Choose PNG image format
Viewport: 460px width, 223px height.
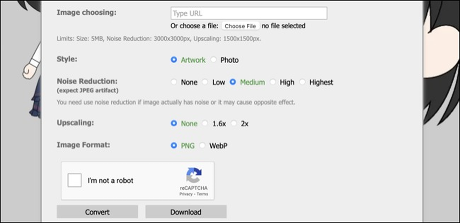(x=174, y=146)
